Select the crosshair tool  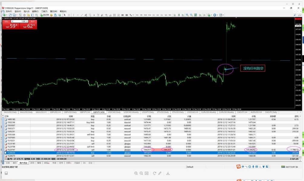point(69,15)
